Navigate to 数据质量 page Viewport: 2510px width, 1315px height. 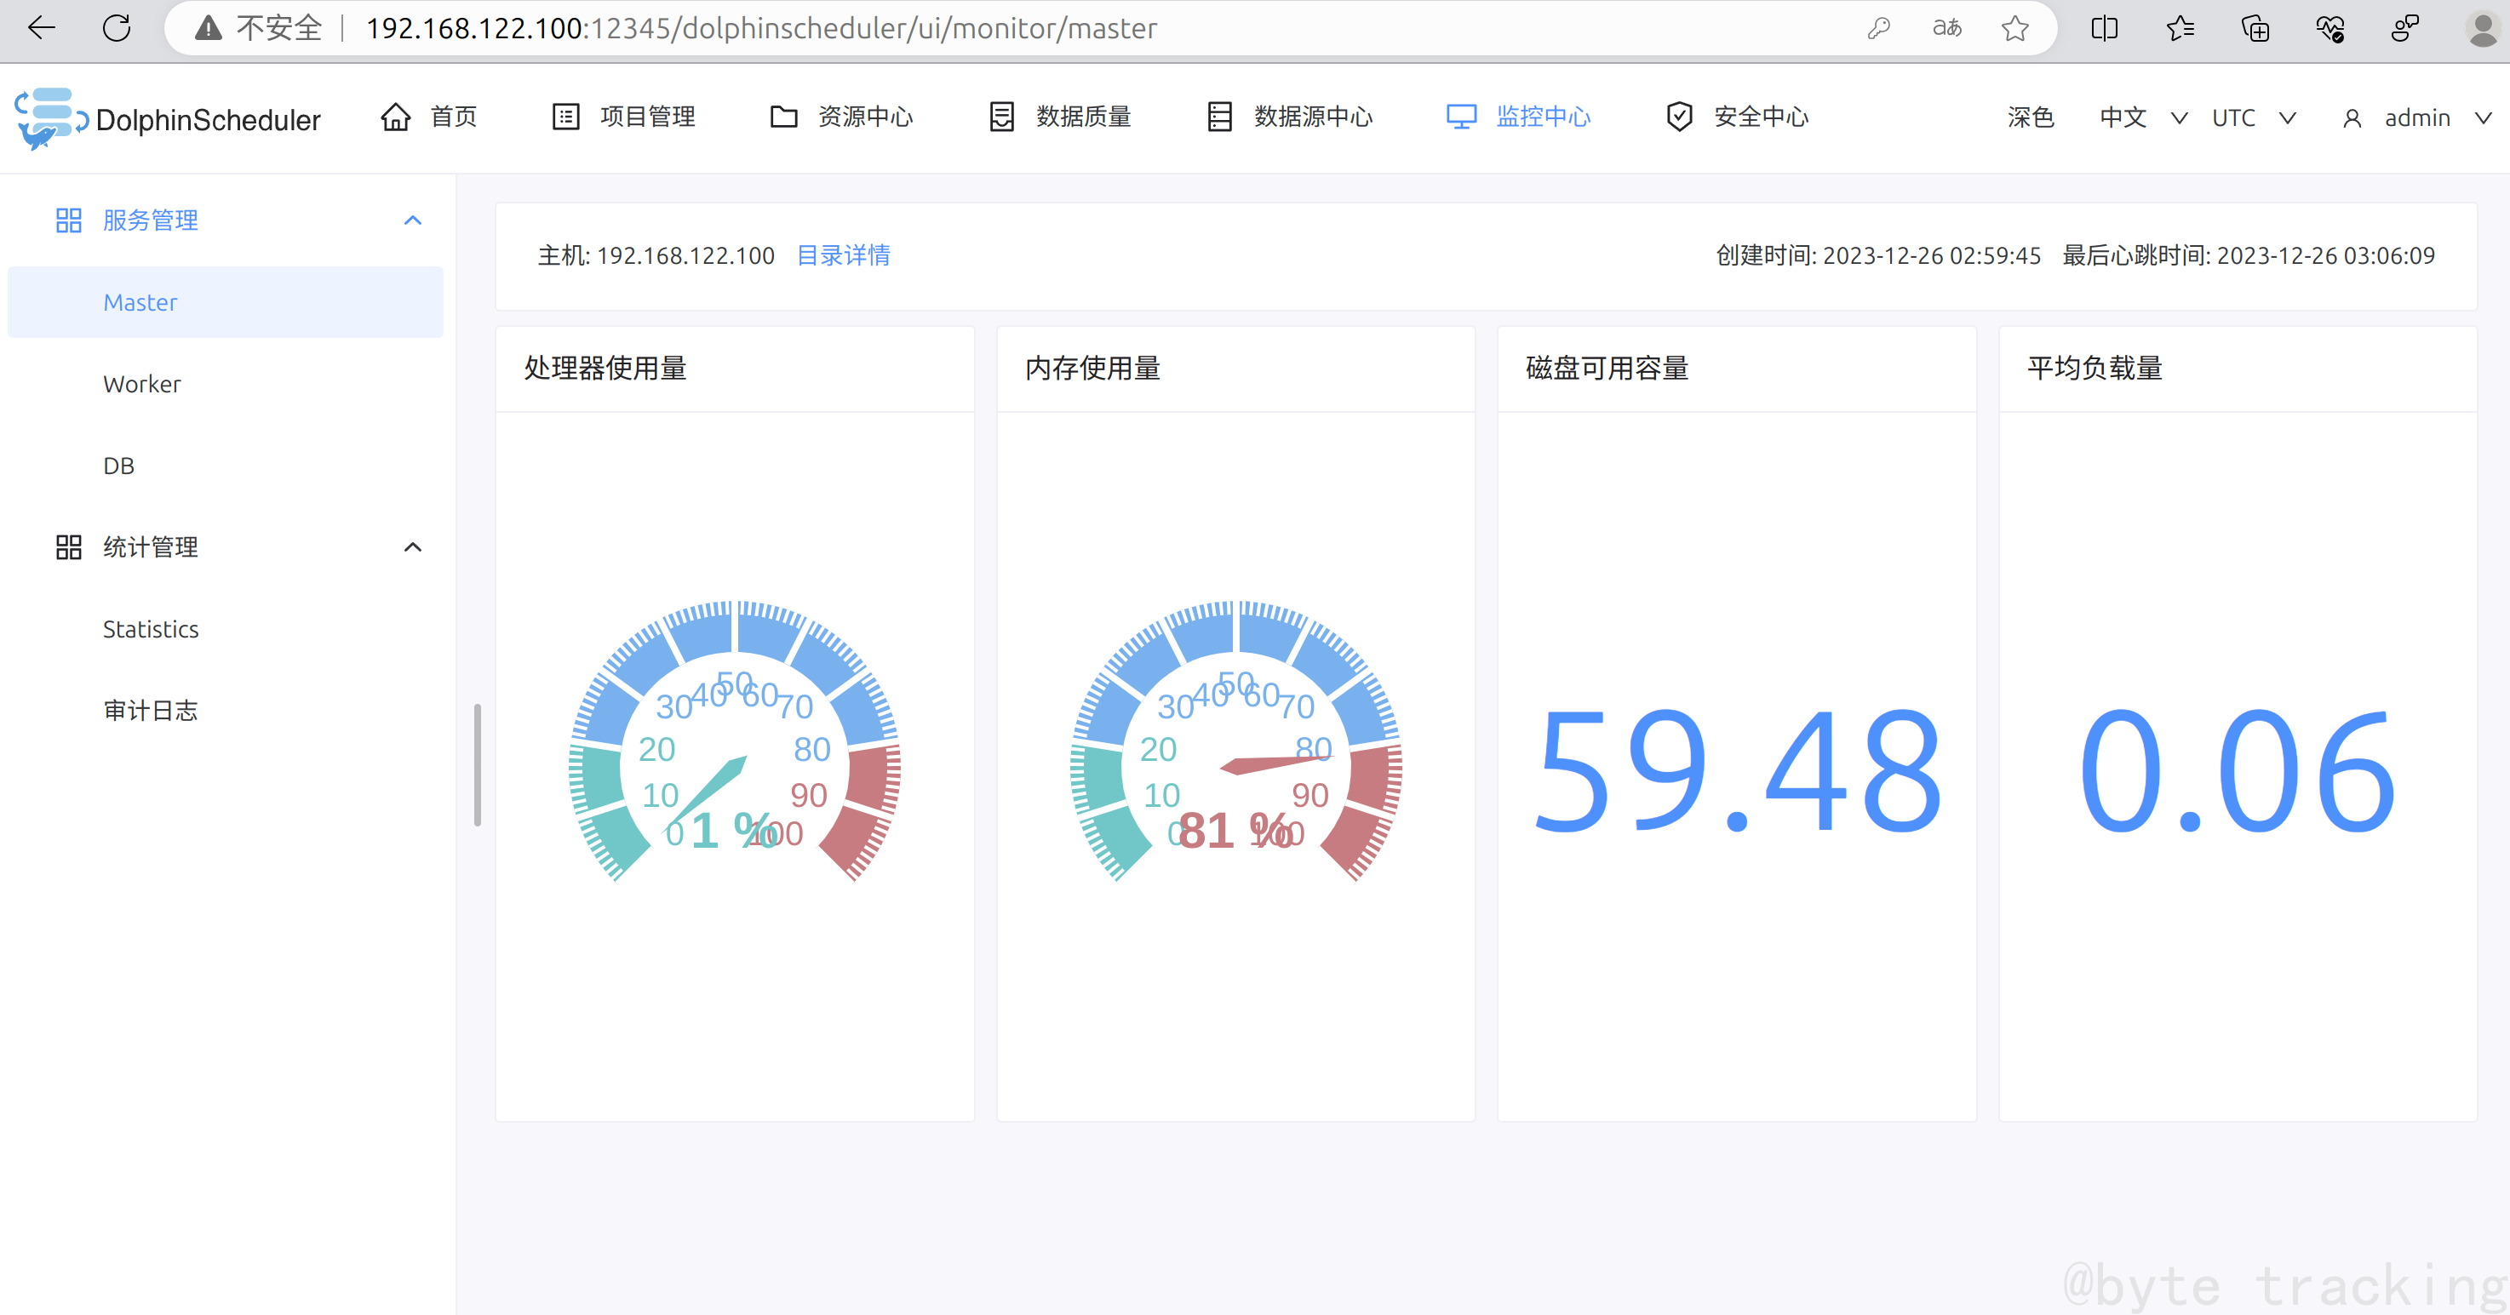point(1084,117)
